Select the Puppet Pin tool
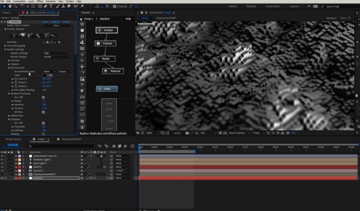This screenshot has width=360, height=211. click(82, 6)
